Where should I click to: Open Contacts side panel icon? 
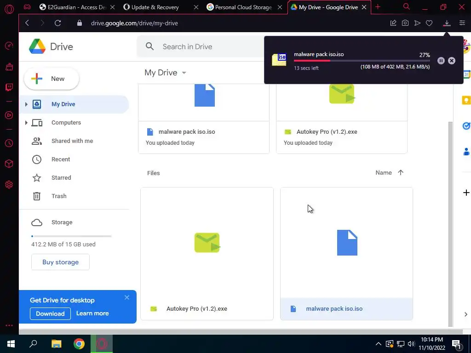pos(466,152)
